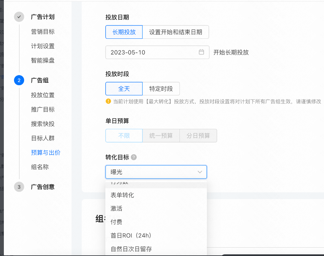This screenshot has height=256, width=324.
Task: Keep 全天 selected by clicking it
Action: tap(124, 89)
